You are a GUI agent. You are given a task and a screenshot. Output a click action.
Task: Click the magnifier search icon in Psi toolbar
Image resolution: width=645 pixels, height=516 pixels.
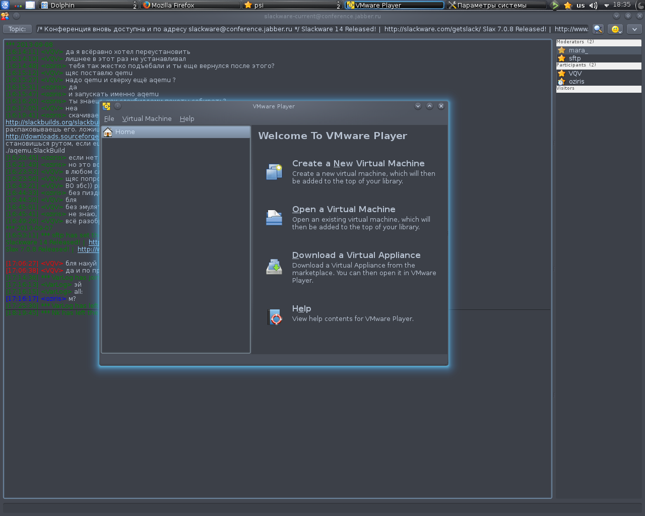(598, 29)
